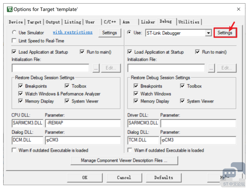Viewport: 248px width, 189px height.
Task: Toggle debugger Run to main() checkbox
Action: (x=197, y=52)
